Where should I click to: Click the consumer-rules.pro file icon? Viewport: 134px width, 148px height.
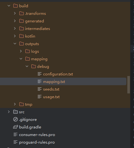click(16, 134)
